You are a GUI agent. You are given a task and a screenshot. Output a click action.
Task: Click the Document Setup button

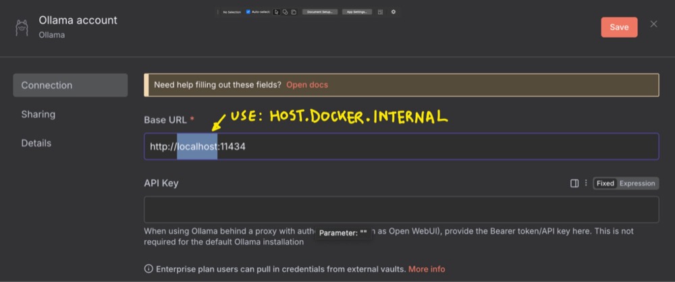[320, 12]
